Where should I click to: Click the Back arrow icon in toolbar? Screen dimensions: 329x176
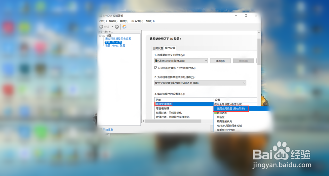click(x=101, y=27)
